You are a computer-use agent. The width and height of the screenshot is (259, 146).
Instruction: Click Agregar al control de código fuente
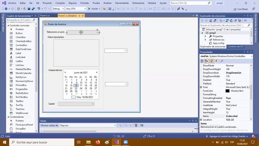click(227, 136)
